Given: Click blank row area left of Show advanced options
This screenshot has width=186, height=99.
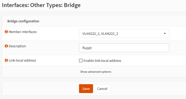Looking at the screenshot, I should pyautogui.click(x=40, y=72).
